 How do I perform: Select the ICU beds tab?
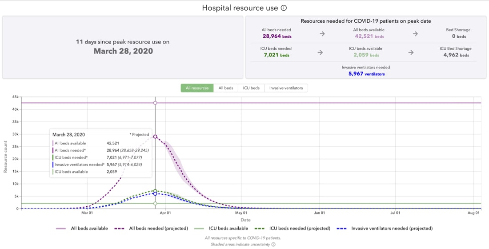click(x=251, y=88)
